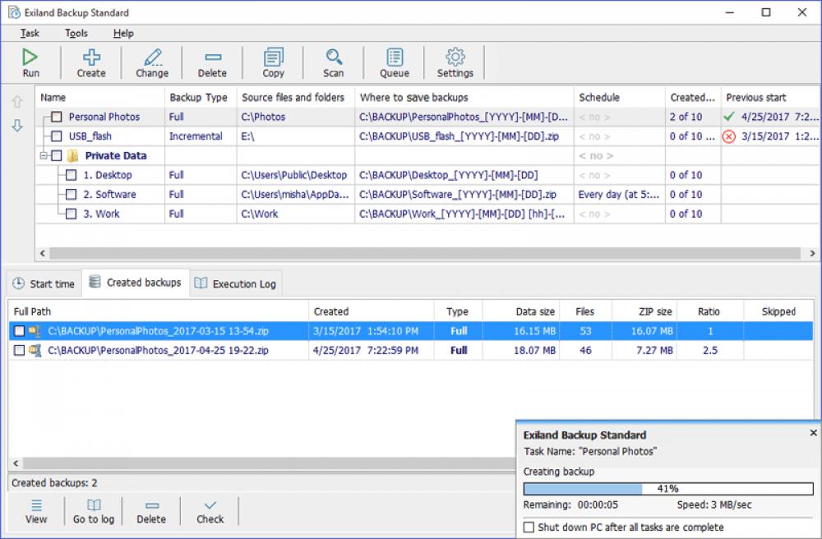Click the Copy task icon
Viewport: 822px width, 539px height.
click(272, 62)
